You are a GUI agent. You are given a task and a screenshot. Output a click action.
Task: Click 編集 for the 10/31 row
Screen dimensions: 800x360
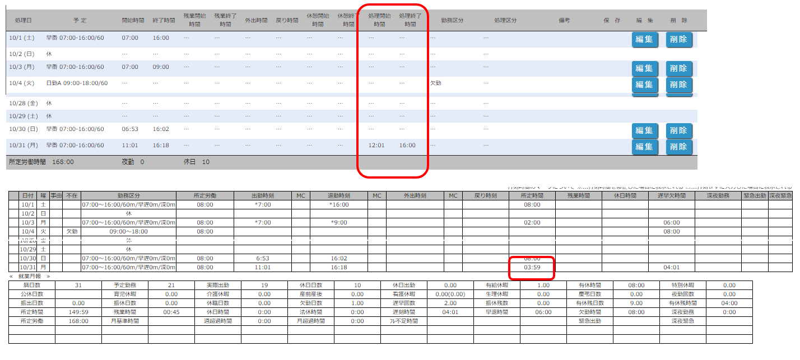644,147
